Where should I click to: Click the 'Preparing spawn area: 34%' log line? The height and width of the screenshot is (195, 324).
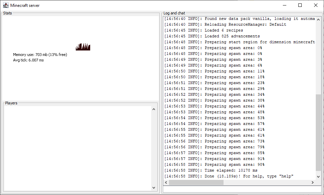(x=215, y=94)
